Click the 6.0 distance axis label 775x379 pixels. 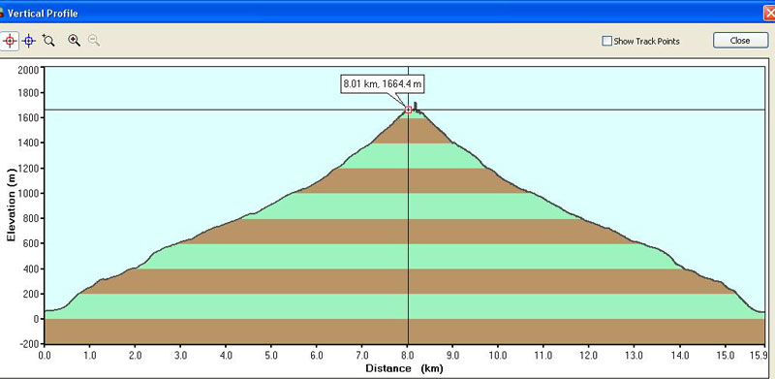[x=317, y=355]
